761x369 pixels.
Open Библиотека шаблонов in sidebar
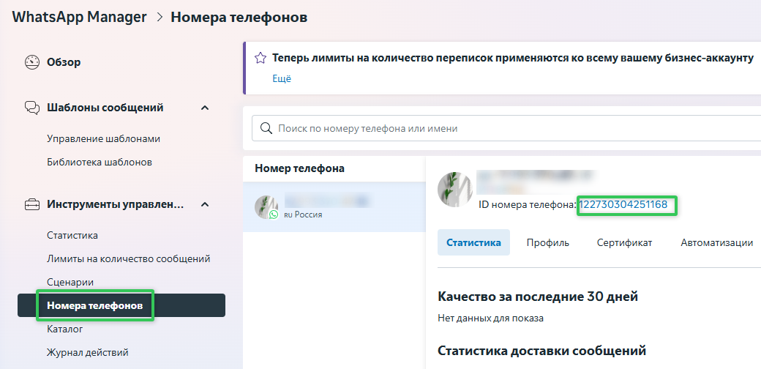[x=100, y=162]
